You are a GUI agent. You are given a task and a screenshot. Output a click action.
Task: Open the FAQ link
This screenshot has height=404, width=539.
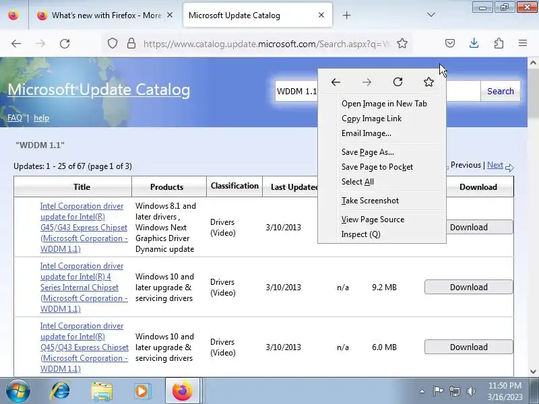pyautogui.click(x=15, y=118)
